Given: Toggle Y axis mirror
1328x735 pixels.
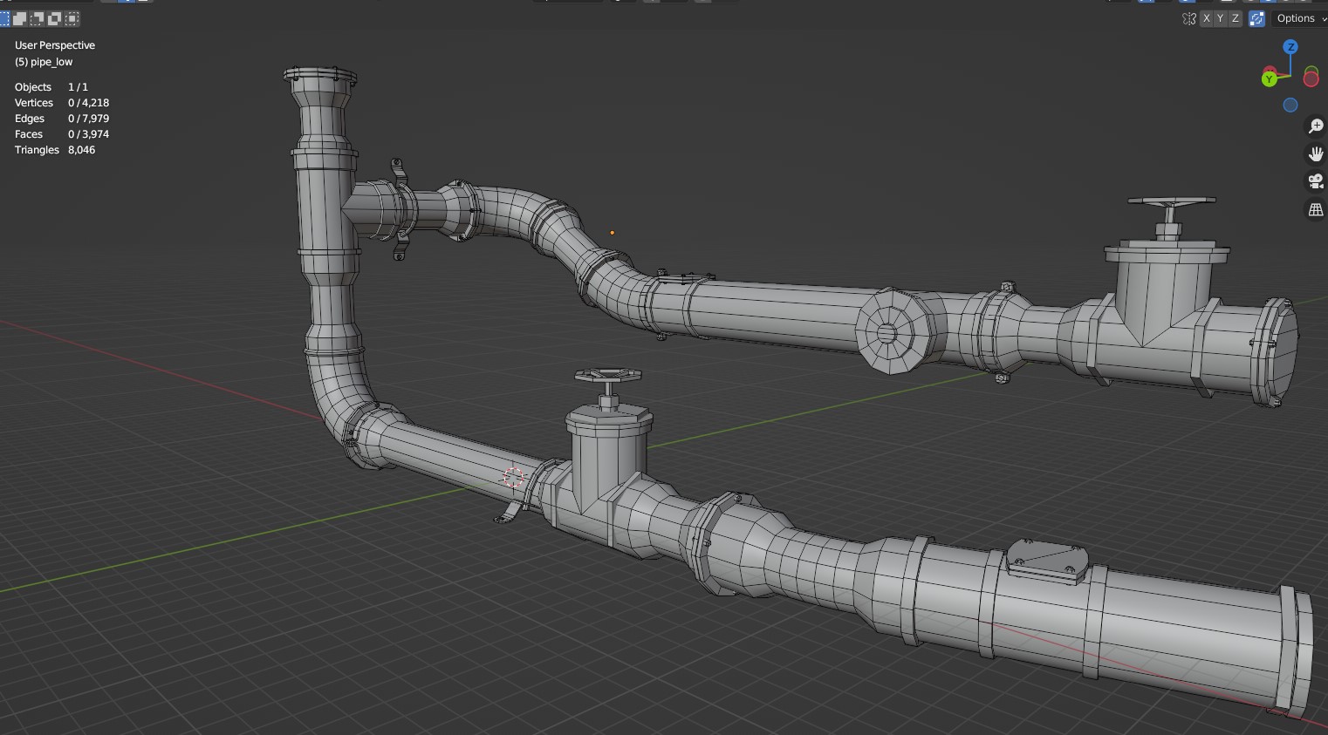Looking at the screenshot, I should pyautogui.click(x=1221, y=18).
